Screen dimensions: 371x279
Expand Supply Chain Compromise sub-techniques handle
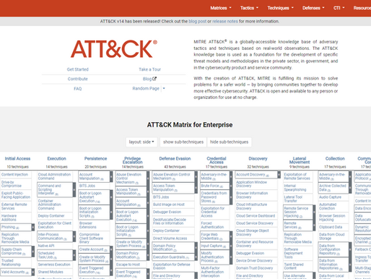coord(33,252)
